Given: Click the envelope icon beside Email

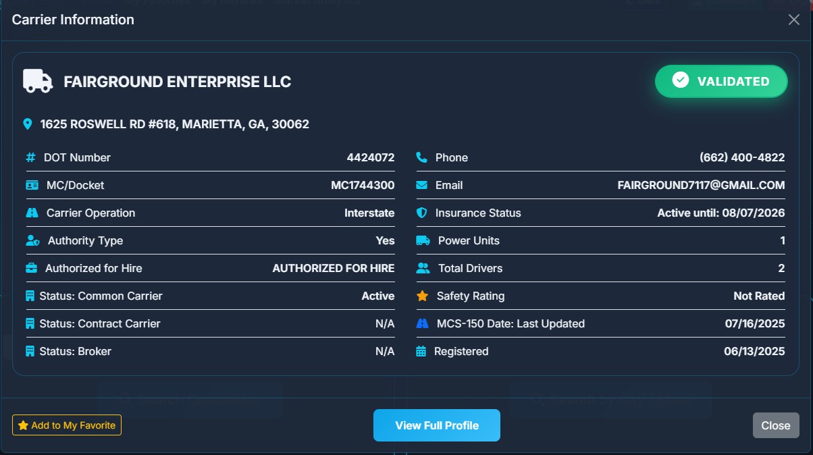Looking at the screenshot, I should (422, 185).
